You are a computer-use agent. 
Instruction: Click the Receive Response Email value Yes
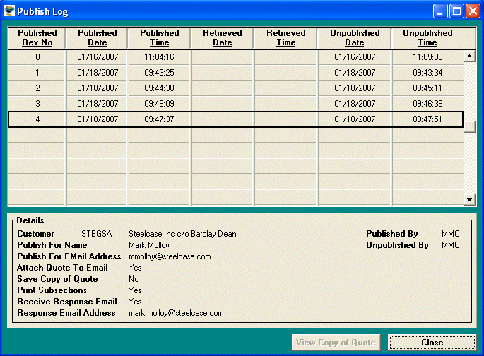coord(135,302)
